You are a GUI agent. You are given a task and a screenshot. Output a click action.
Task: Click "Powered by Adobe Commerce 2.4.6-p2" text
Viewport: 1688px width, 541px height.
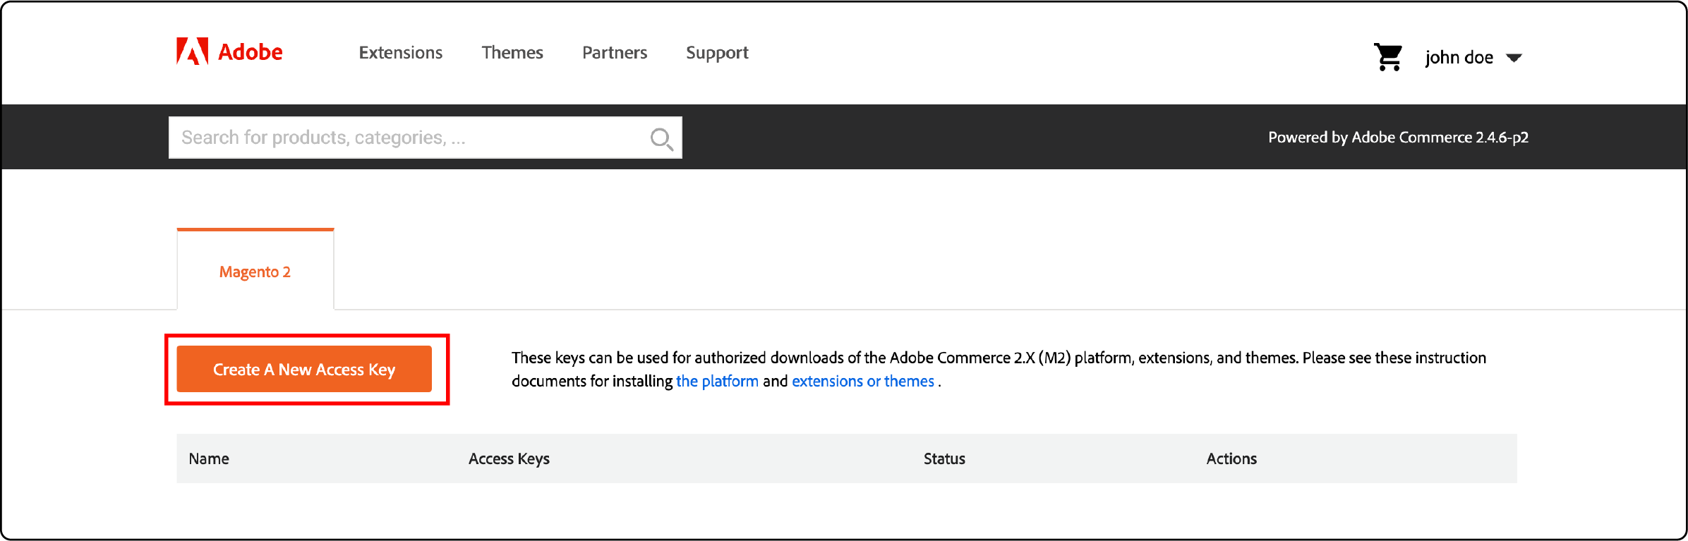1398,138
